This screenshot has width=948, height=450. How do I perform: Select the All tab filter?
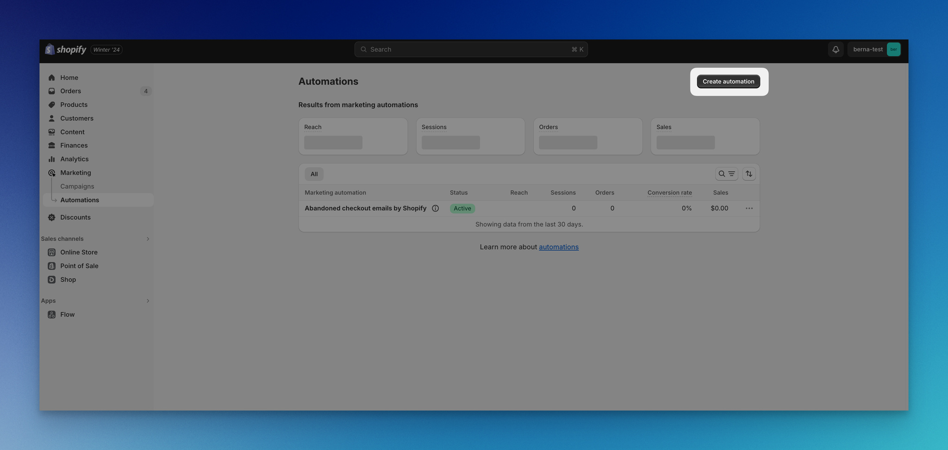pos(314,174)
